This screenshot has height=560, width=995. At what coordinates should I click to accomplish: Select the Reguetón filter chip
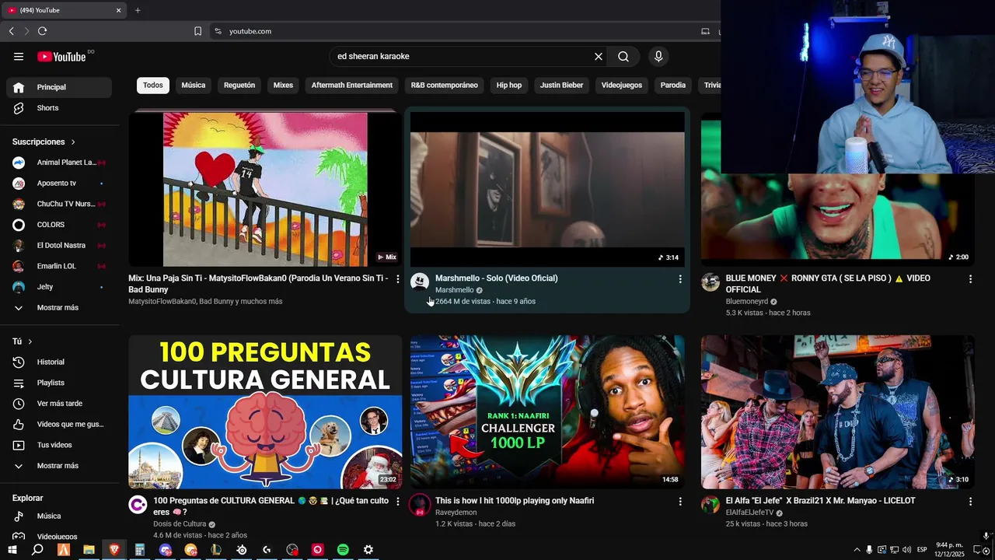tap(239, 86)
